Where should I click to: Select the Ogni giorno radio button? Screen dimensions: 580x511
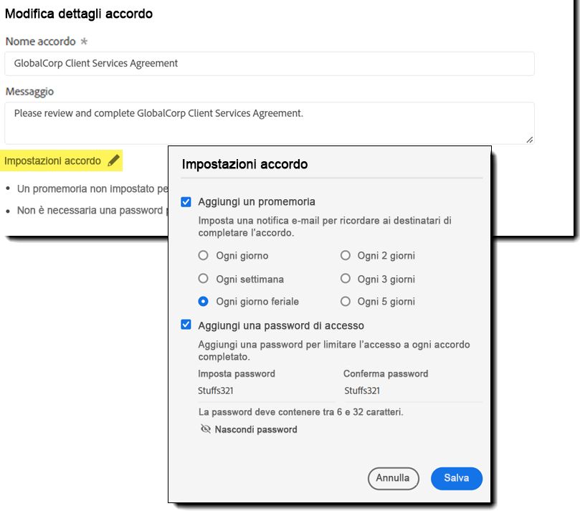coord(203,255)
